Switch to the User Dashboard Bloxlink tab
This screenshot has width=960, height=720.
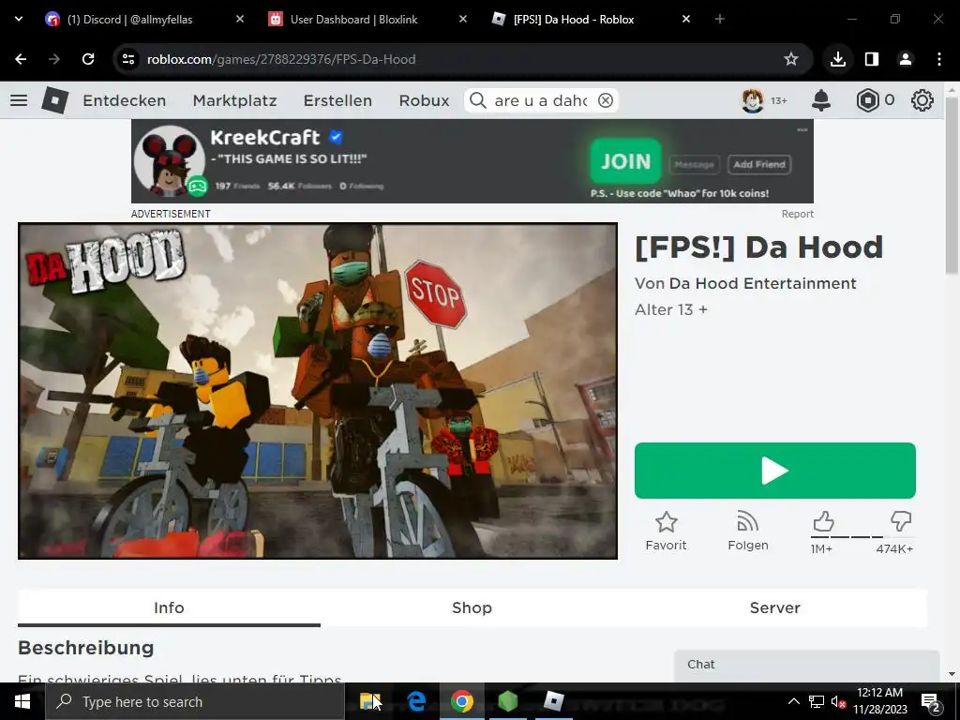(x=353, y=19)
